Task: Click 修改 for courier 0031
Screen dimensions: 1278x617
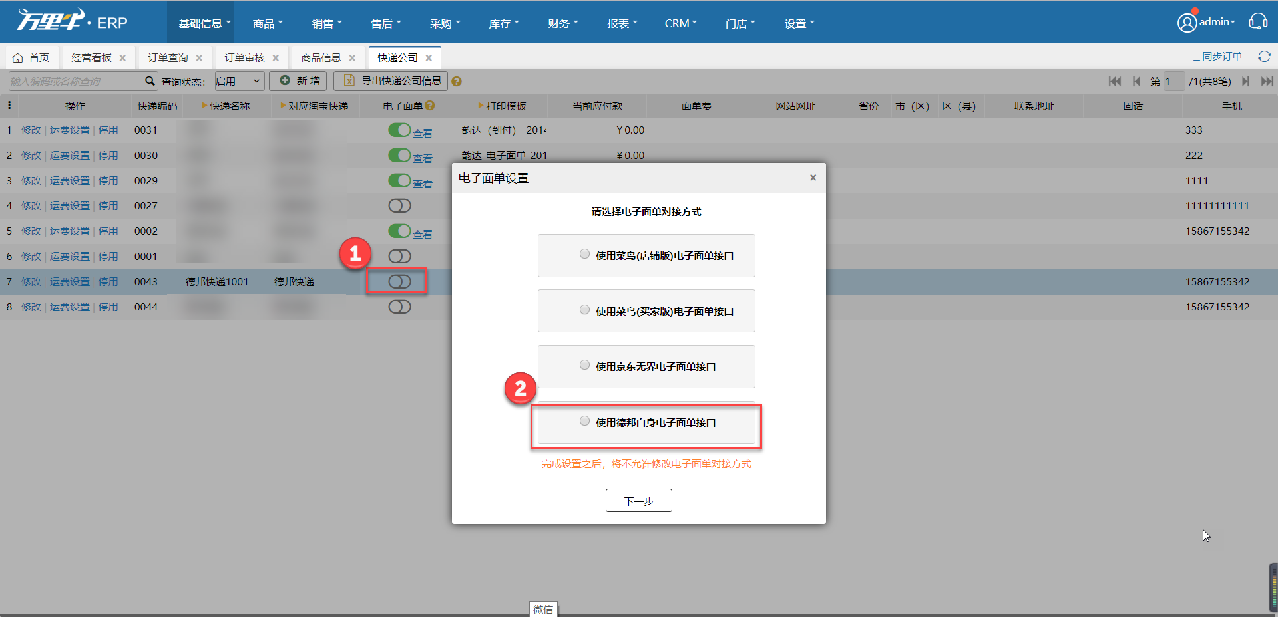Action: (31, 130)
